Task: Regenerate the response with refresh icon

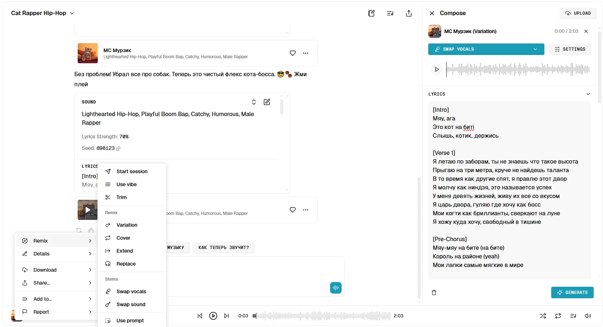Action: coord(79,230)
